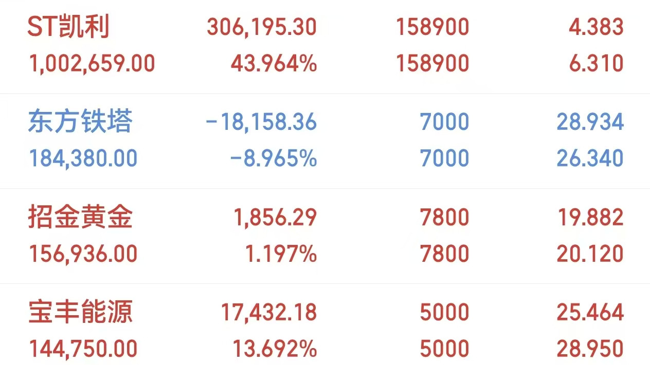The height and width of the screenshot is (365, 650).
Task: Select the 43.964% profit percentage
Action: pyautogui.click(x=274, y=64)
